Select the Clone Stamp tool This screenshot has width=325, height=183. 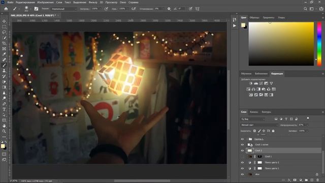coord(4,71)
